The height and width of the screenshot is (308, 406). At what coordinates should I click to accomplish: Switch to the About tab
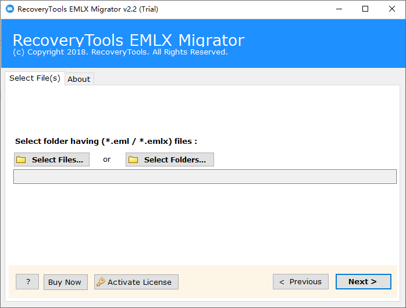[79, 79]
